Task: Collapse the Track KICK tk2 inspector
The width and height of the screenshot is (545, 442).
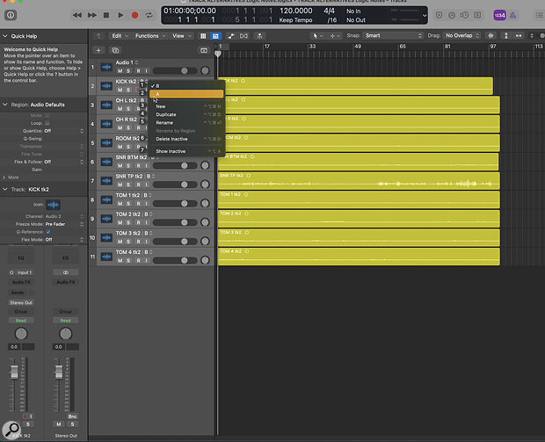Action: point(5,189)
